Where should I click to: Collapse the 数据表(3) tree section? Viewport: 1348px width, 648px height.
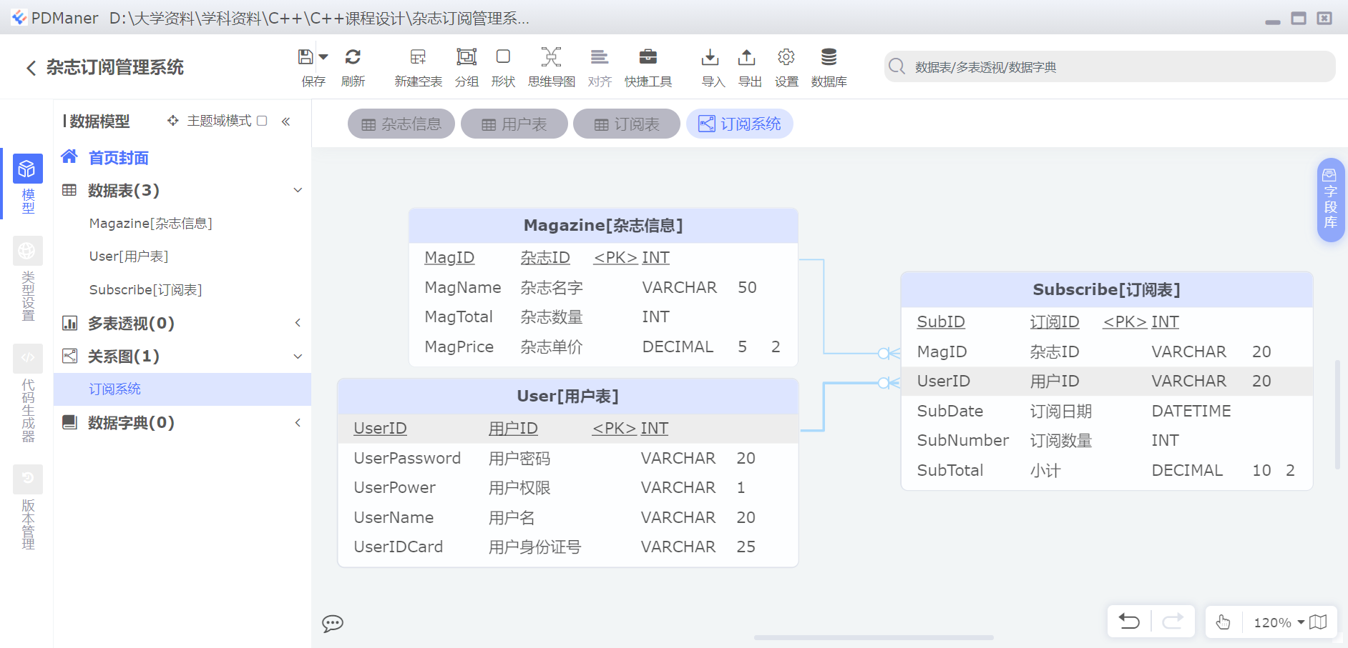pyautogui.click(x=298, y=190)
